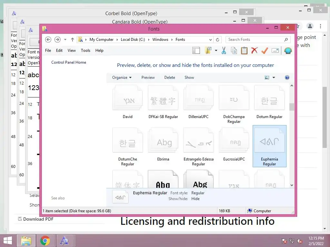The image size is (330, 247).
Task: Click the search magnifier icon
Action: pyautogui.click(x=286, y=40)
